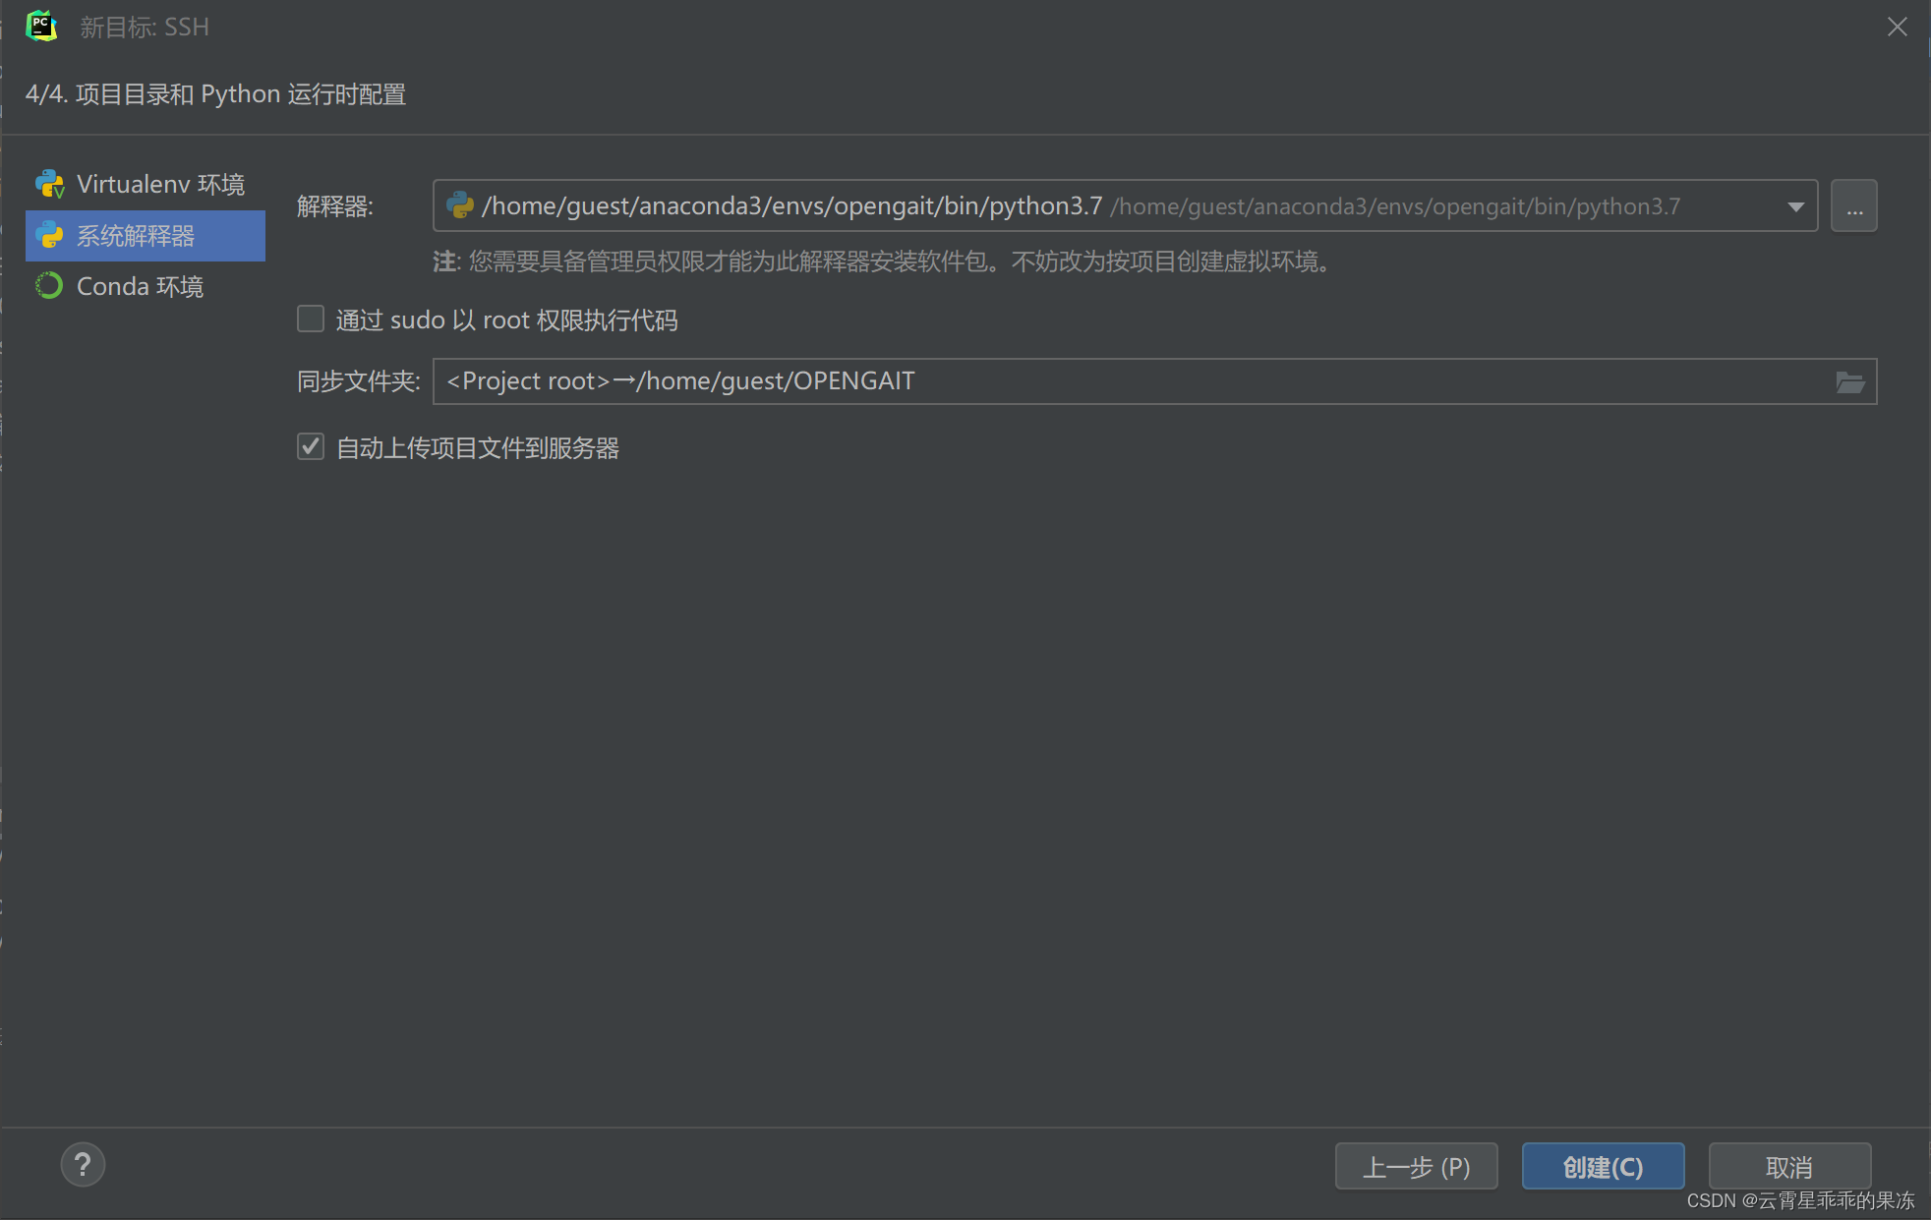Go back with the 上一步 (P) button

point(1416,1167)
